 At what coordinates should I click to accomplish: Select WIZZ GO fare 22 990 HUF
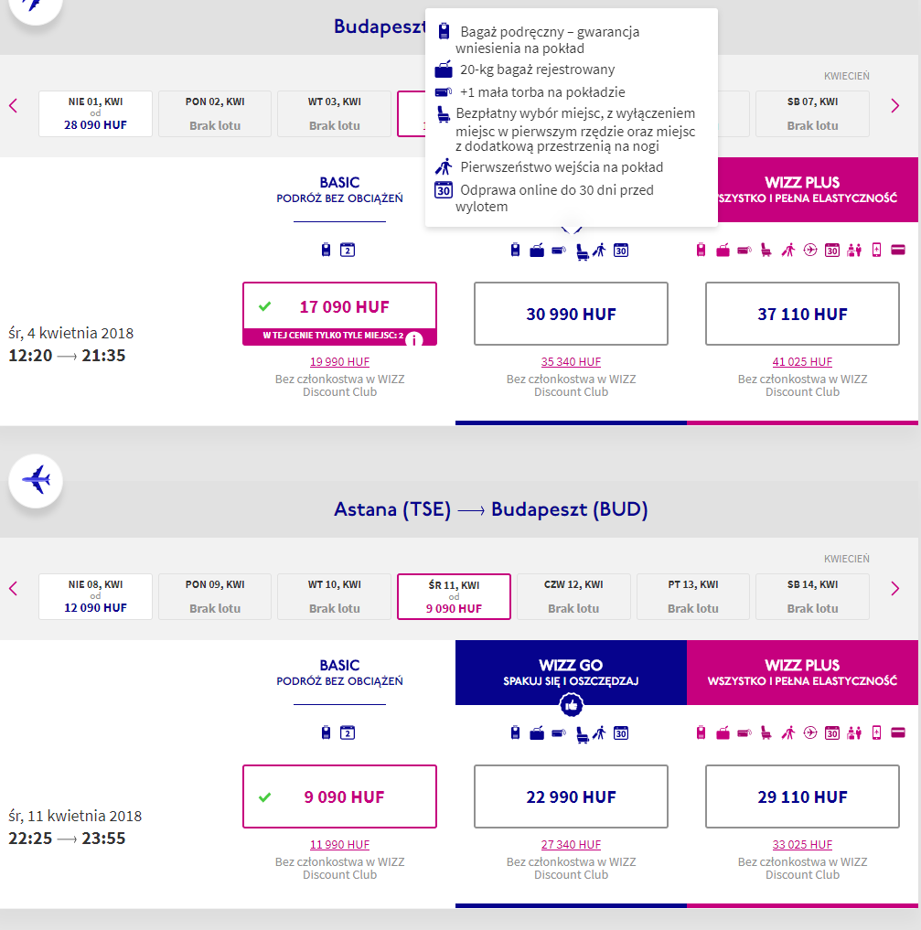571,796
